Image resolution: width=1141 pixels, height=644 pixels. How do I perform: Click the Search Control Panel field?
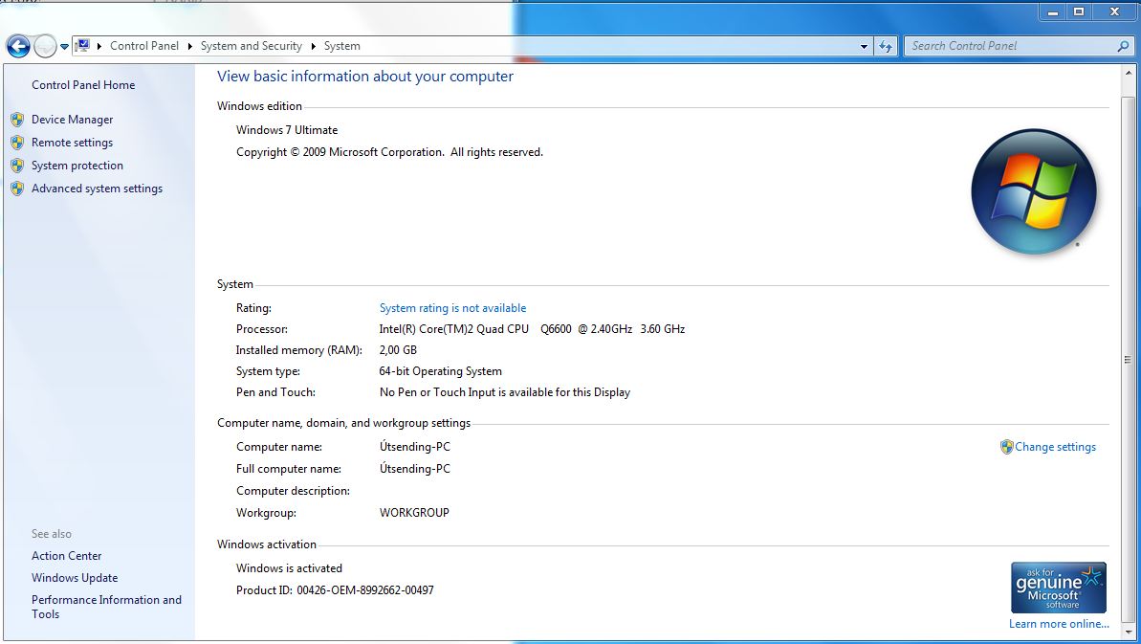click(1009, 46)
